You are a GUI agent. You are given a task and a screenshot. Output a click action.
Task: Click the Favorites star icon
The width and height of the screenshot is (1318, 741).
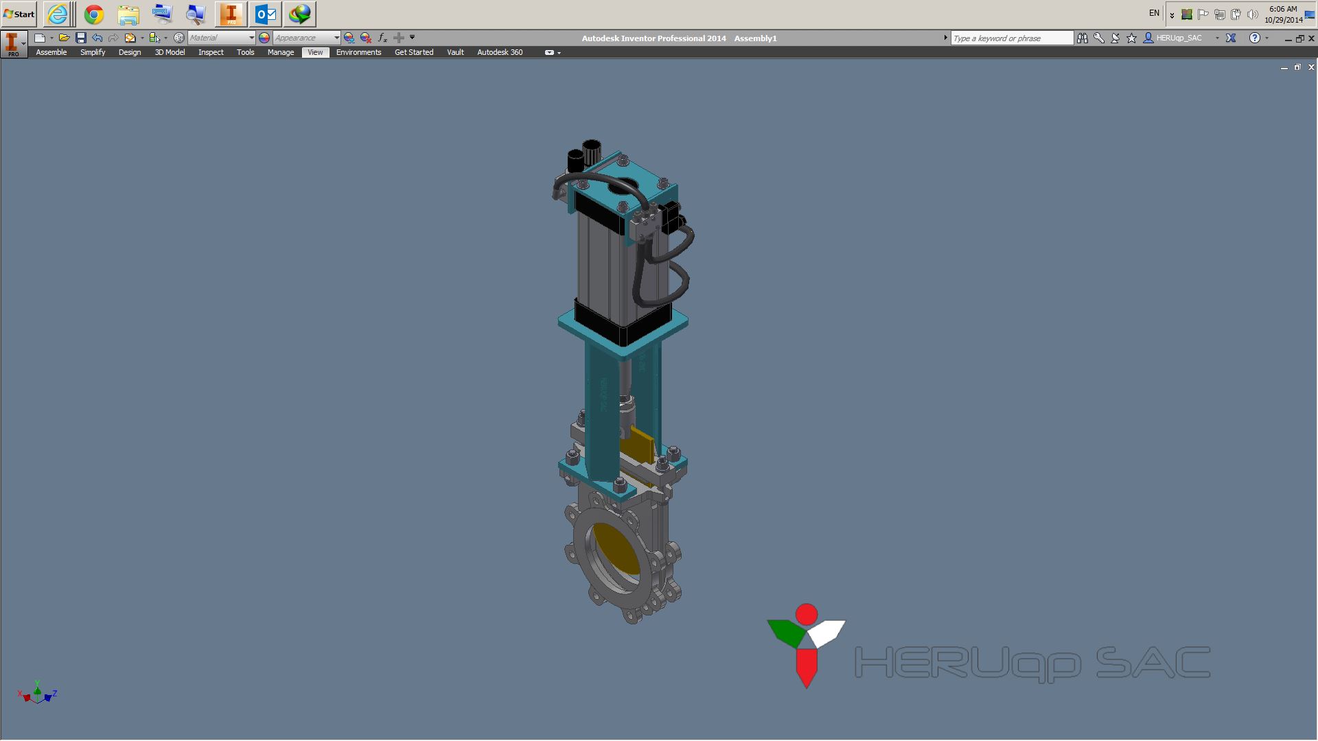pyautogui.click(x=1132, y=38)
